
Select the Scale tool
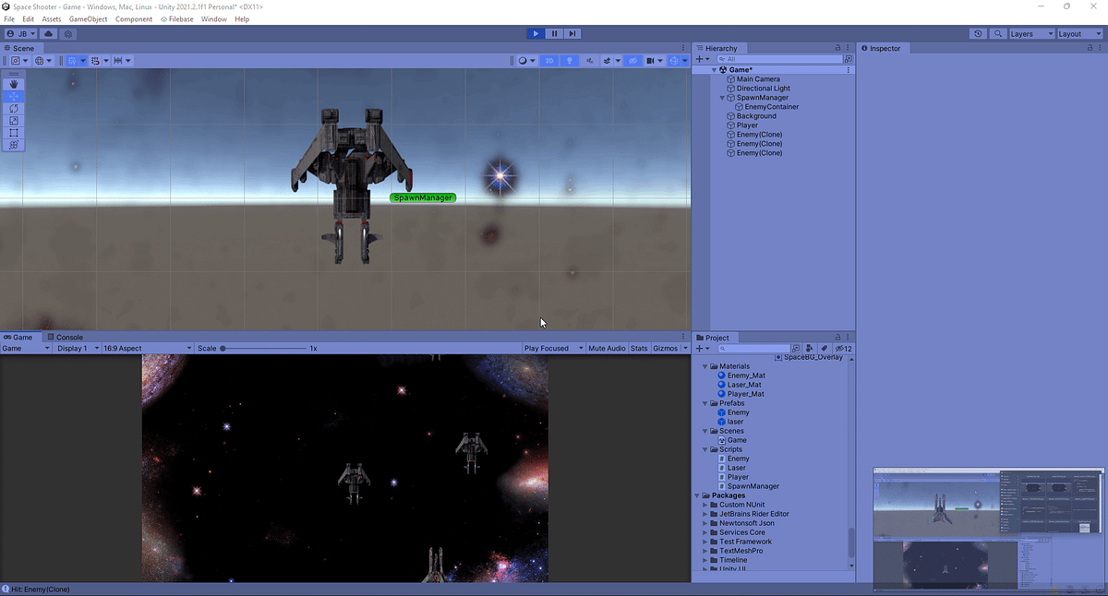pyautogui.click(x=13, y=120)
